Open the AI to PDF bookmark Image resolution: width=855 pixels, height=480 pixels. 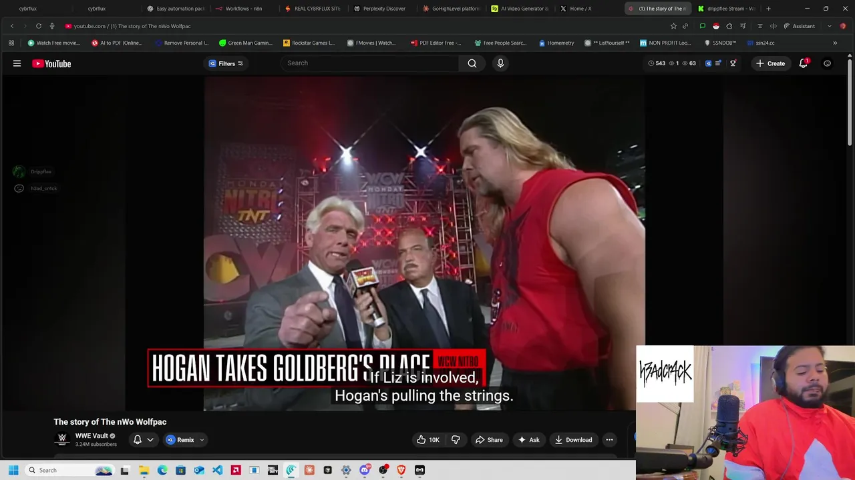pyautogui.click(x=117, y=43)
